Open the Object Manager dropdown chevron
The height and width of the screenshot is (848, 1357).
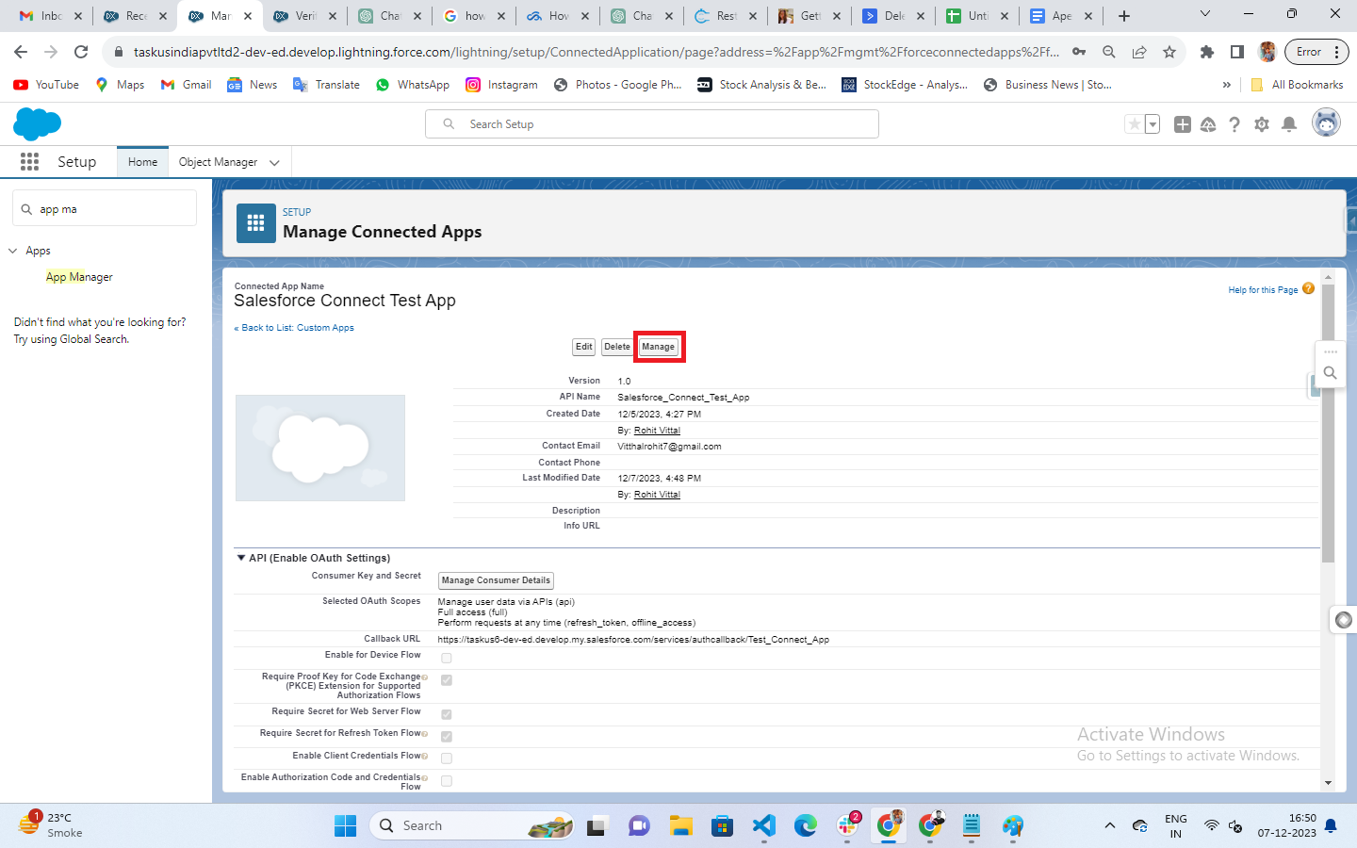pos(274,163)
